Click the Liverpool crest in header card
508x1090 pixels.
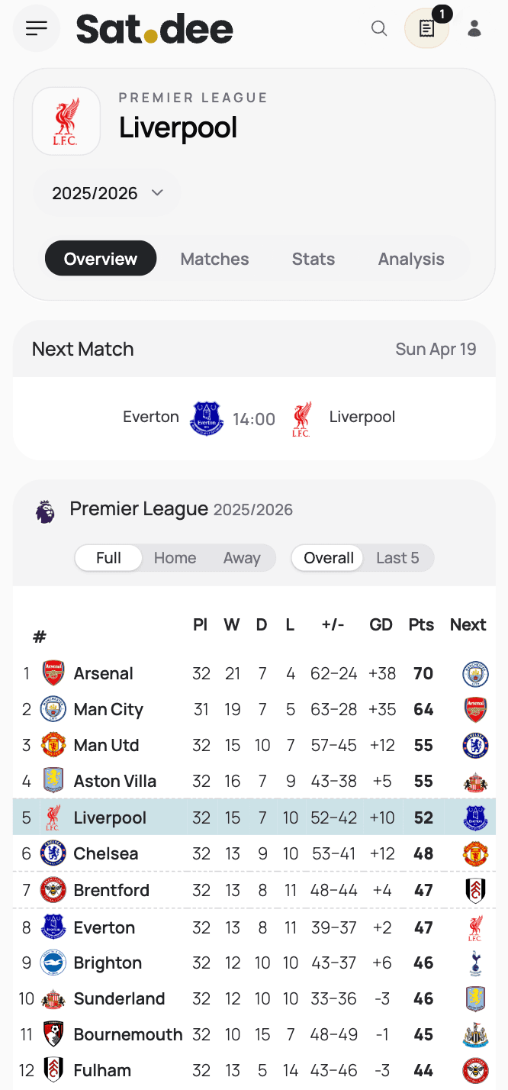66,121
